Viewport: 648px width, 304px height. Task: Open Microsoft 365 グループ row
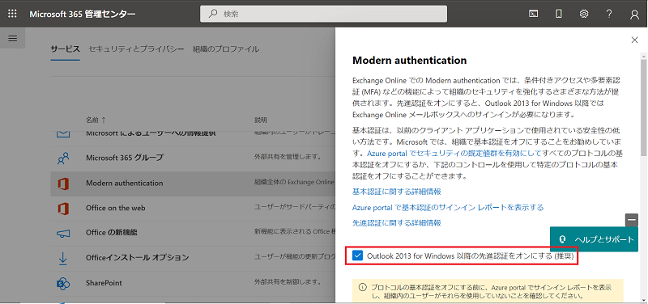(193, 158)
